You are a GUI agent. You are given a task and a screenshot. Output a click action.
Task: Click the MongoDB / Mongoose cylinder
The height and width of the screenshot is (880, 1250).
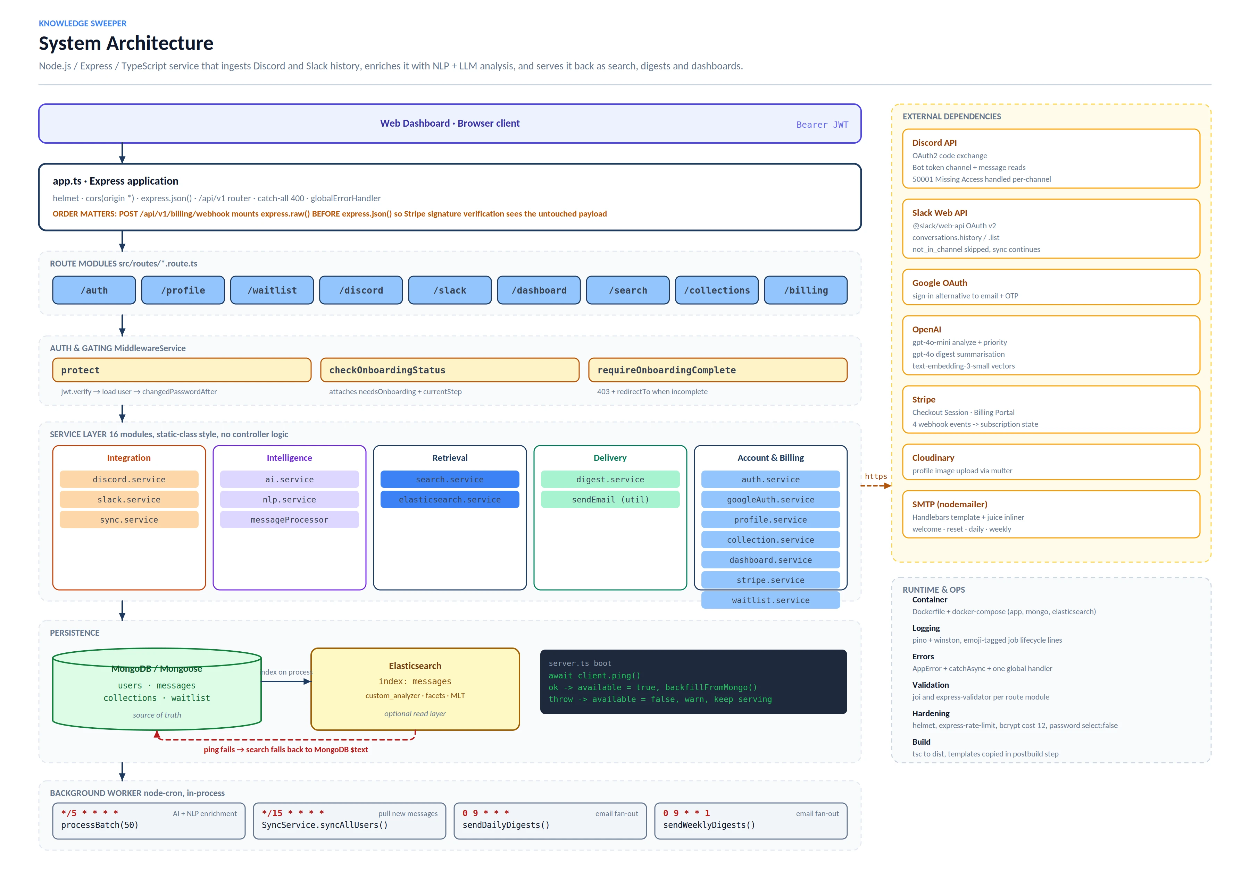[157, 689]
